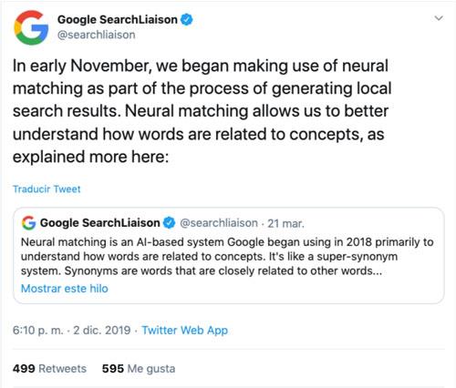
Task: Click the verified badge in quoted tweet
Action: [x=170, y=223]
